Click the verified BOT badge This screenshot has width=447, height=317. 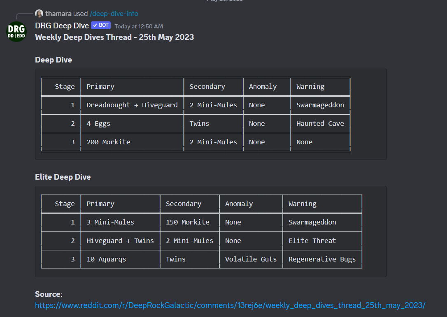[x=101, y=25]
